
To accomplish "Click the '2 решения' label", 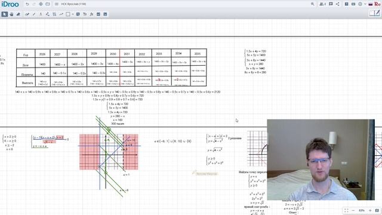I will point(235,138).
